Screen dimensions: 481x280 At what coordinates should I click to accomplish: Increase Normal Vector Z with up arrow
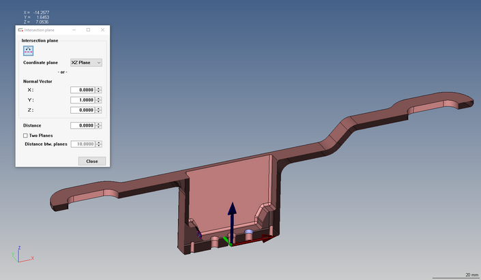[x=98, y=108]
